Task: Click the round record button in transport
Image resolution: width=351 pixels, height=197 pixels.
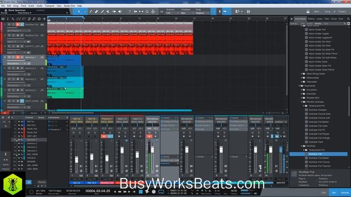Action: 154,192
